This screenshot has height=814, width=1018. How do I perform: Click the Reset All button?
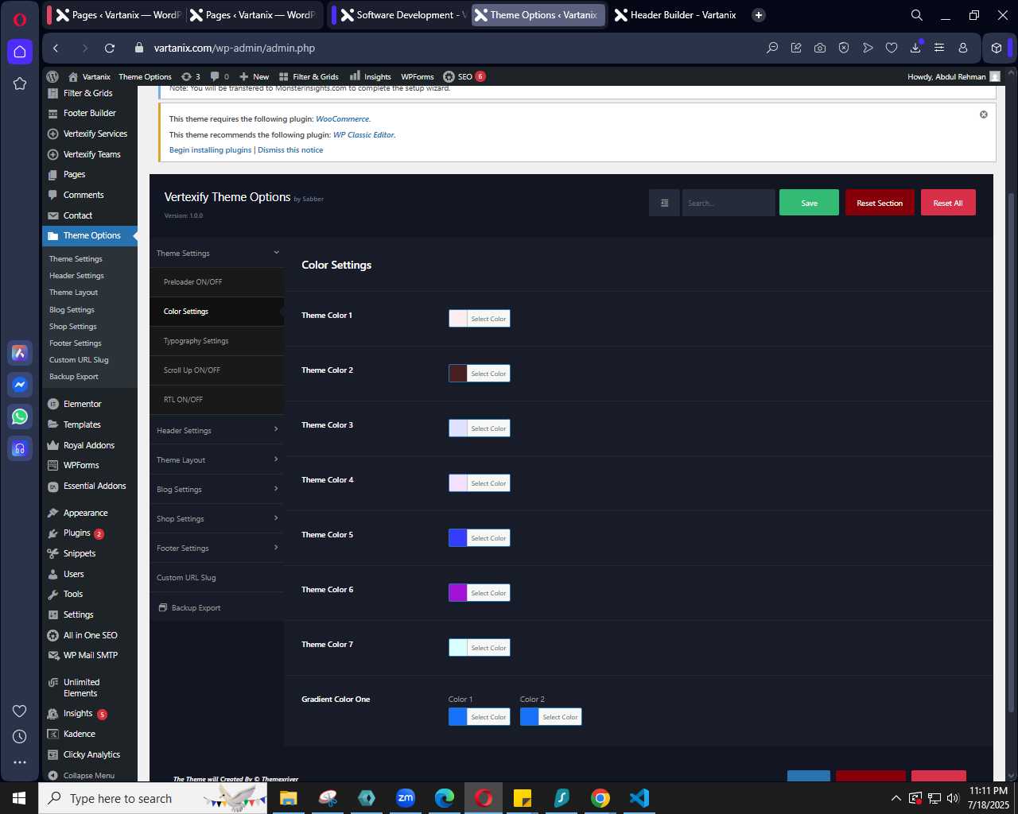pos(948,203)
